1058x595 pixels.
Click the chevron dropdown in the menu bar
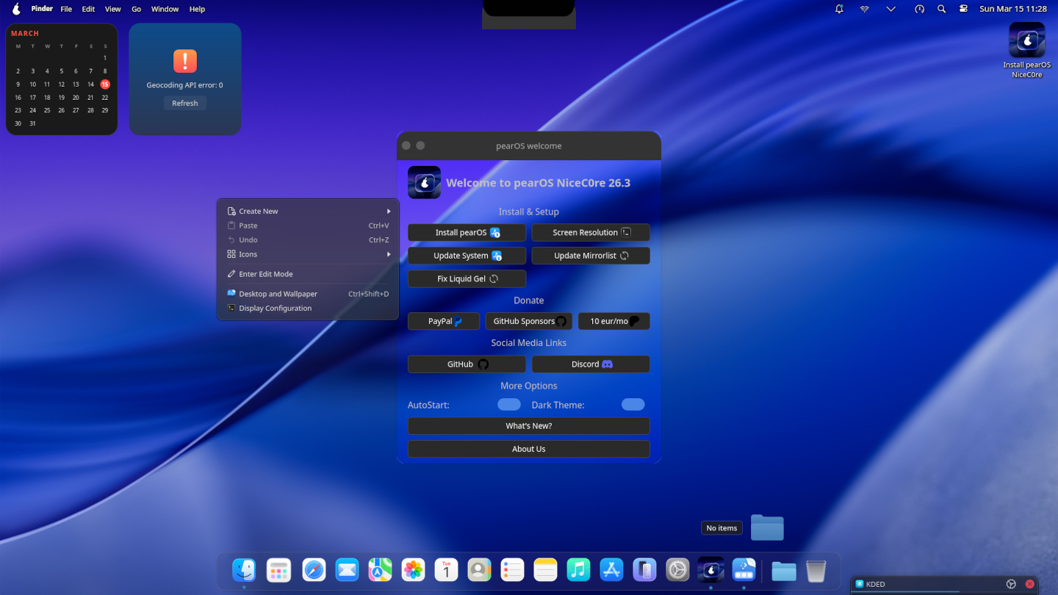click(x=890, y=9)
